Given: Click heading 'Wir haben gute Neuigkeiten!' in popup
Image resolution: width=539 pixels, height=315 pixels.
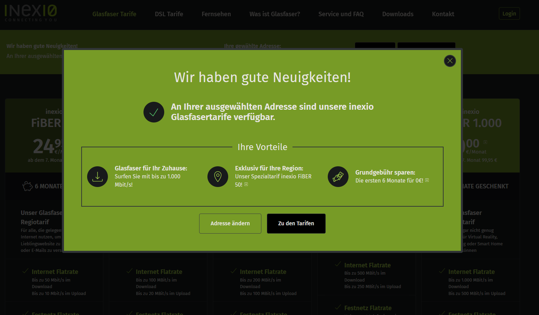Looking at the screenshot, I should pos(262,77).
